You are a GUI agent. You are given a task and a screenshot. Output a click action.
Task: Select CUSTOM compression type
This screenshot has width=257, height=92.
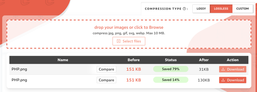point(243,9)
